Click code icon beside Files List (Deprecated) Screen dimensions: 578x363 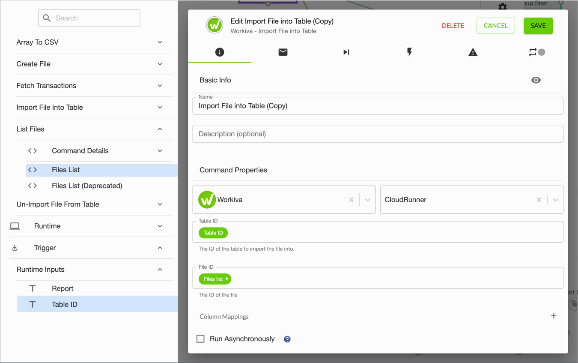click(x=33, y=186)
